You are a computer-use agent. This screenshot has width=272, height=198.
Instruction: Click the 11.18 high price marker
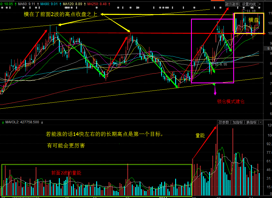tap(251, 11)
